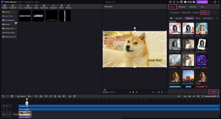The image size is (221, 119).
Task: Click the redo arrow in timeline toolbar
Action: (7, 96)
